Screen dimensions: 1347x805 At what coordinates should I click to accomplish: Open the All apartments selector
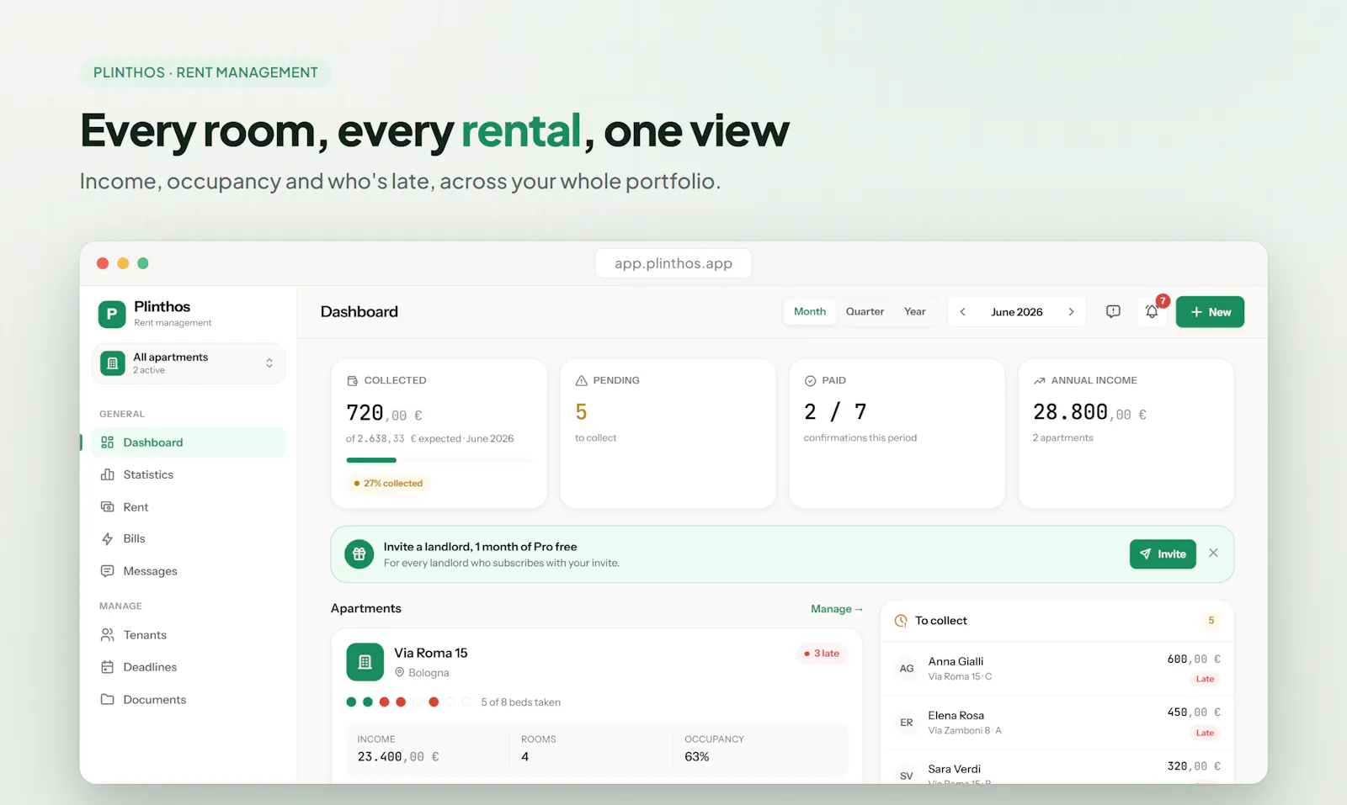189,363
